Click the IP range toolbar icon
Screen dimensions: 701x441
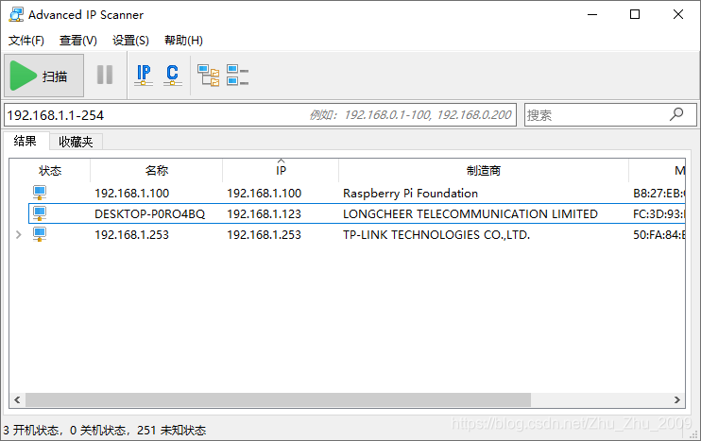click(144, 75)
